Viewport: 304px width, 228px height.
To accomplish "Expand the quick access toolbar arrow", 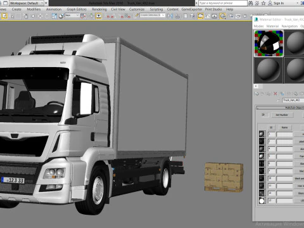I will [46, 3].
